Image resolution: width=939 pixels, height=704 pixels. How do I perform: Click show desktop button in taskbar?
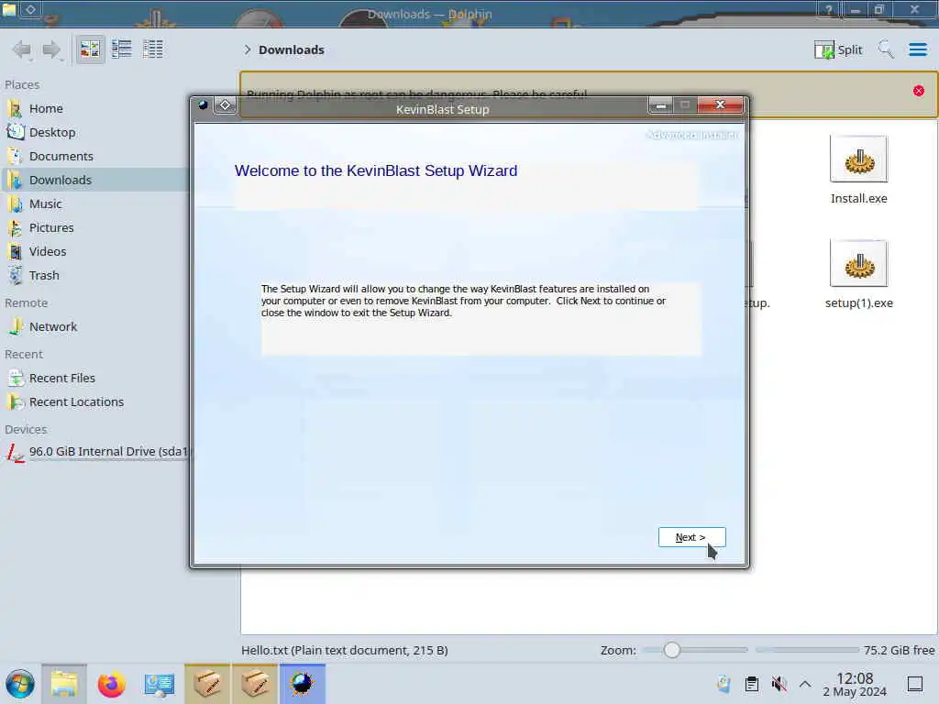click(915, 684)
